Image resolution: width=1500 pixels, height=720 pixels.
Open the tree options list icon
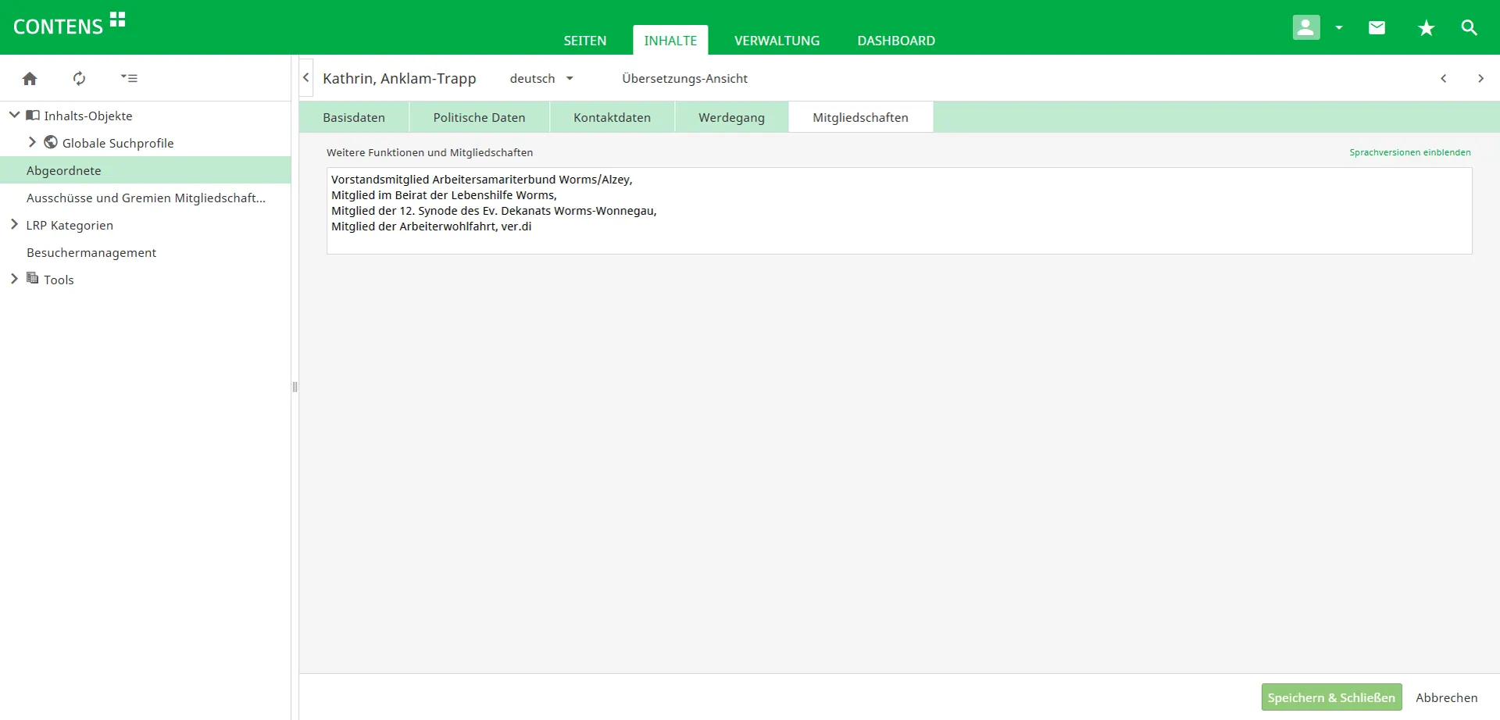tap(129, 78)
